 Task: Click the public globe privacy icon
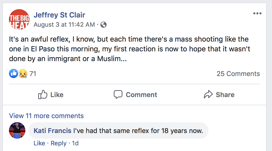coord(103,25)
